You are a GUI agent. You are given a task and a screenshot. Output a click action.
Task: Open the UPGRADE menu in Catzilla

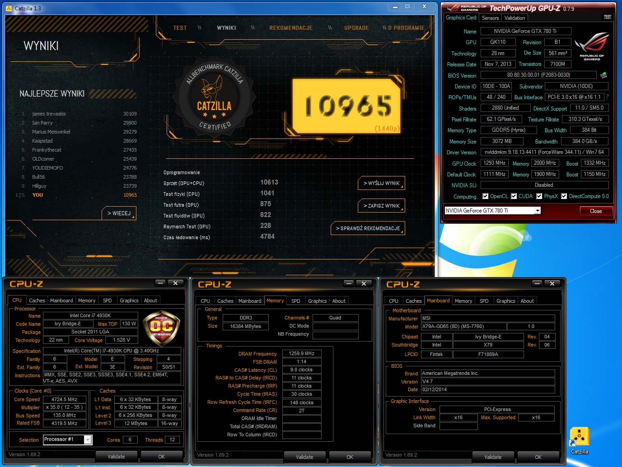click(356, 28)
